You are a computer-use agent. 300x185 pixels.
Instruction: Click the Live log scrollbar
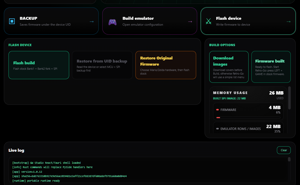[x=289, y=159]
